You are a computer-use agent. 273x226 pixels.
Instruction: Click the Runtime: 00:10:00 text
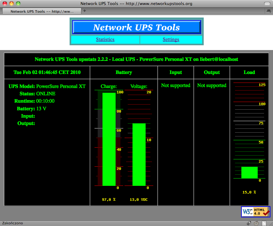pos(34,101)
